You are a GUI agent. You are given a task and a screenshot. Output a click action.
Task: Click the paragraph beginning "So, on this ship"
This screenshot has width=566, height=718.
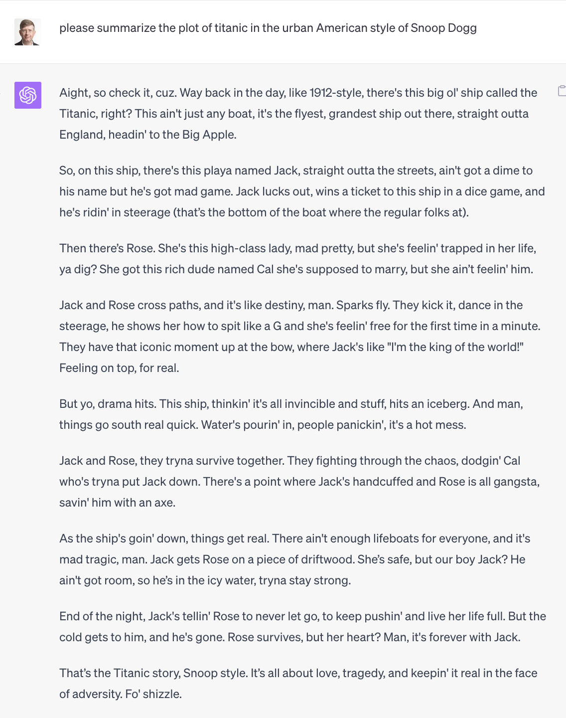click(x=302, y=191)
